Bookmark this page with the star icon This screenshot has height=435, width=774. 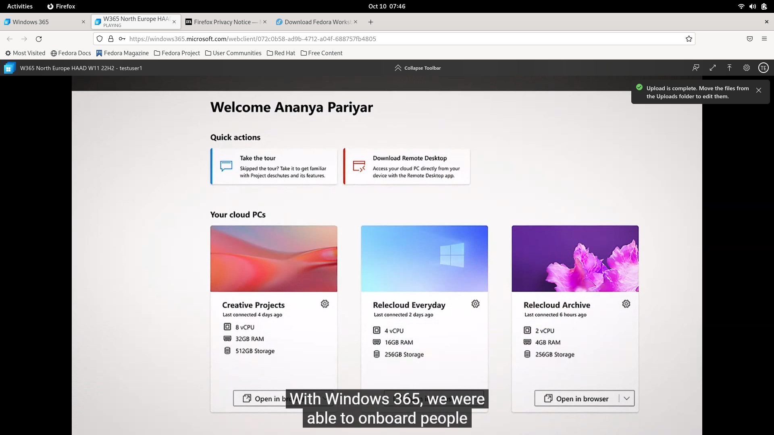coord(689,39)
